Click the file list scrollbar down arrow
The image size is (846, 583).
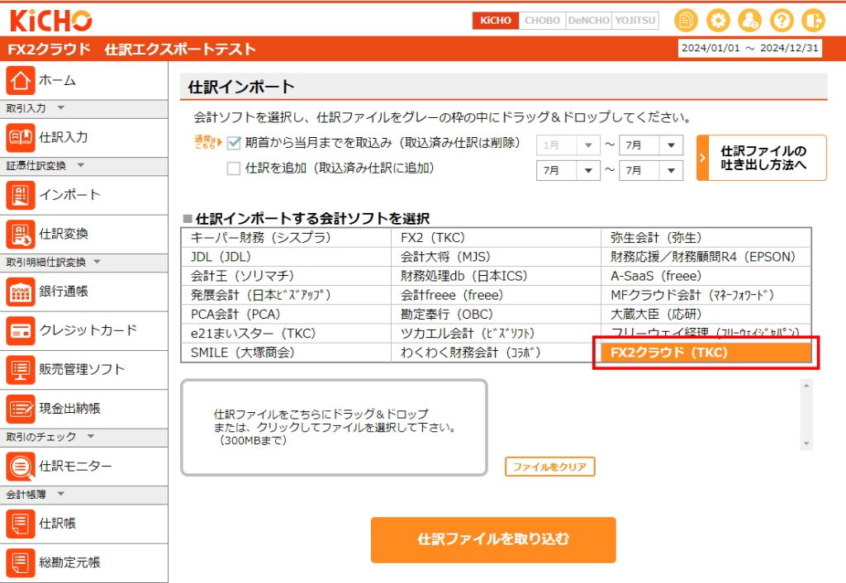point(806,444)
